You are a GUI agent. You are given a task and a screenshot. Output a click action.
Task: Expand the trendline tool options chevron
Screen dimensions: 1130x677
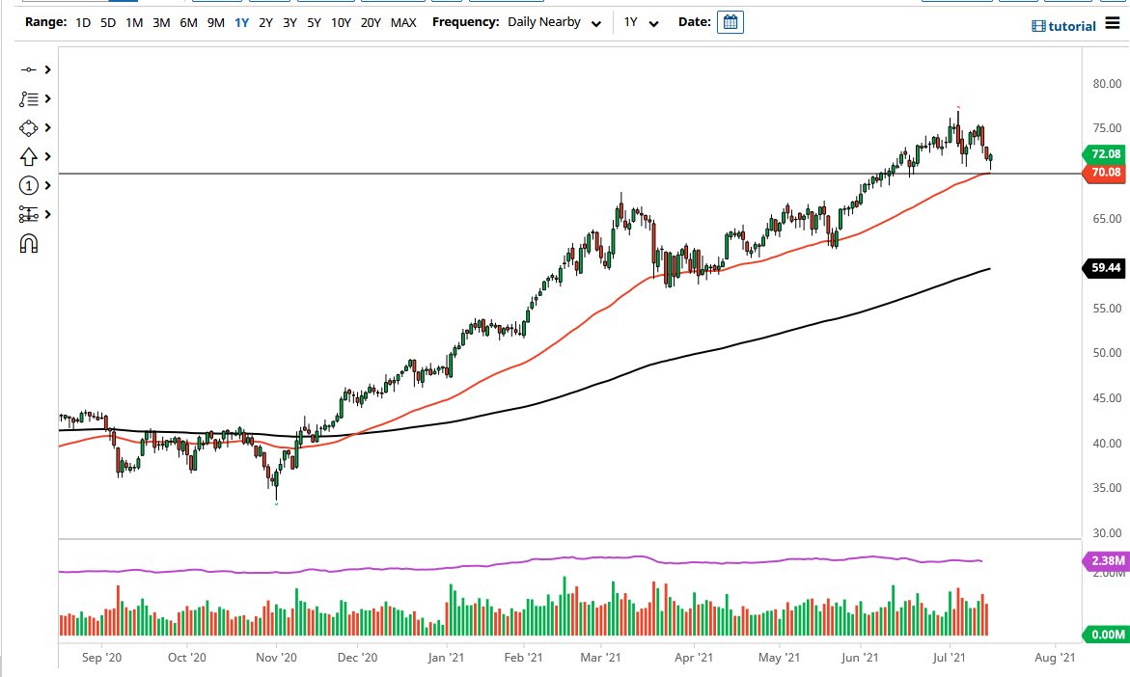[47, 69]
